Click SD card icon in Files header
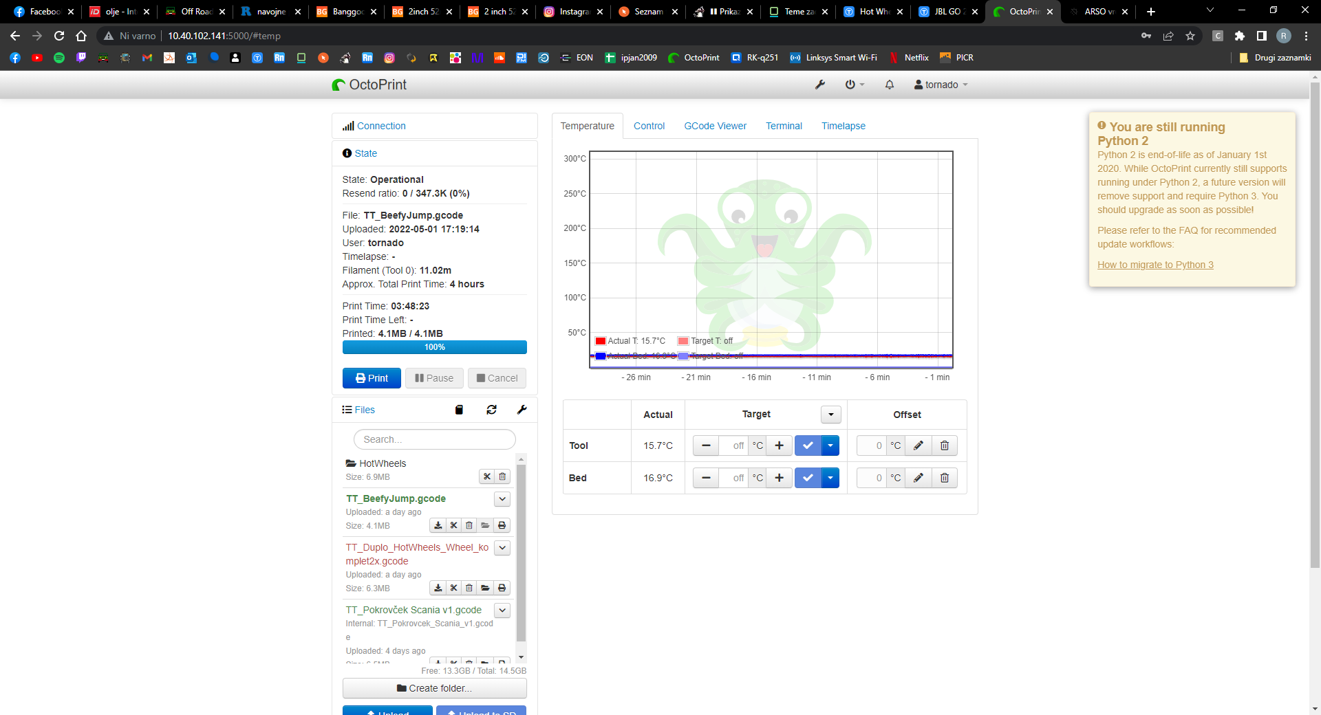The height and width of the screenshot is (715, 1321). click(459, 410)
